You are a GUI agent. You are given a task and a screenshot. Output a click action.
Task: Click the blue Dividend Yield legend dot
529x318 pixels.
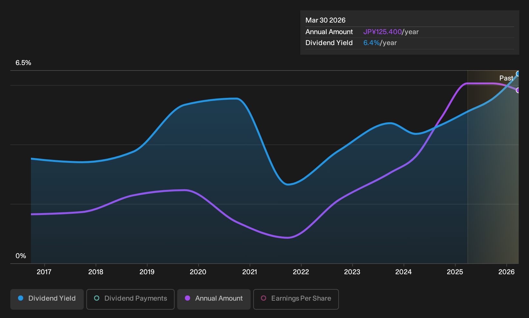tap(21, 298)
